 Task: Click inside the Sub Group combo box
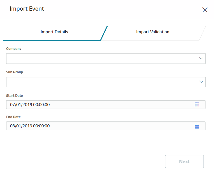(106, 82)
